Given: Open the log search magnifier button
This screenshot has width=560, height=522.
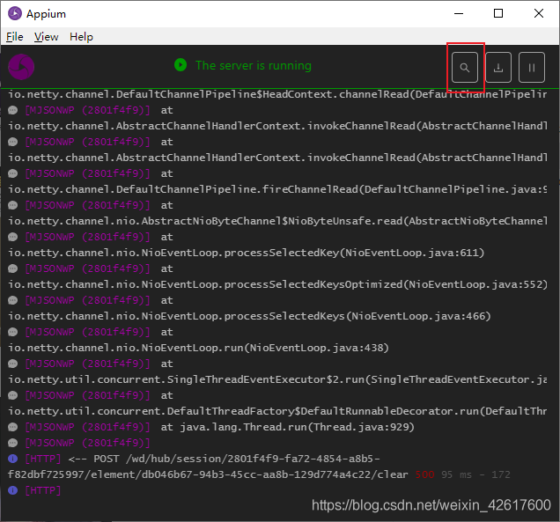Looking at the screenshot, I should pos(465,67).
